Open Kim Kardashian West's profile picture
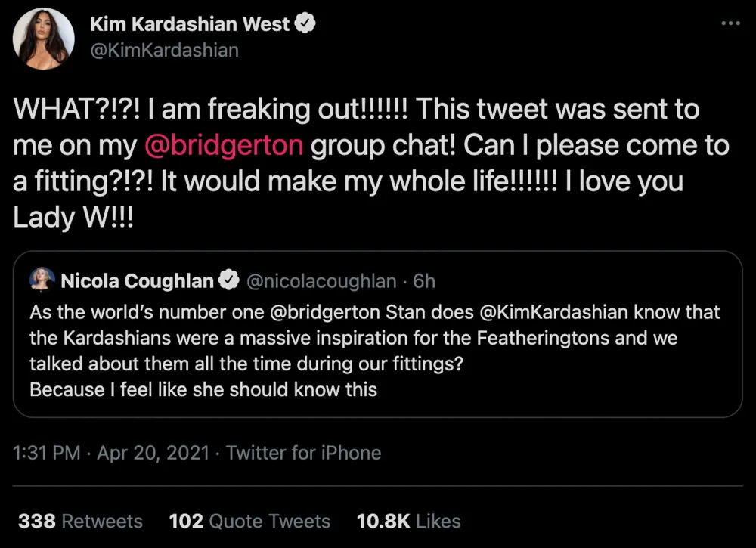The image size is (756, 548). point(43,38)
